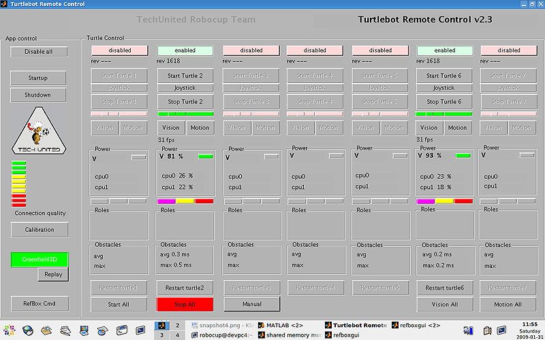Click the green Greenfield3D button
Viewport: 545px width, 340px height.
(40, 259)
